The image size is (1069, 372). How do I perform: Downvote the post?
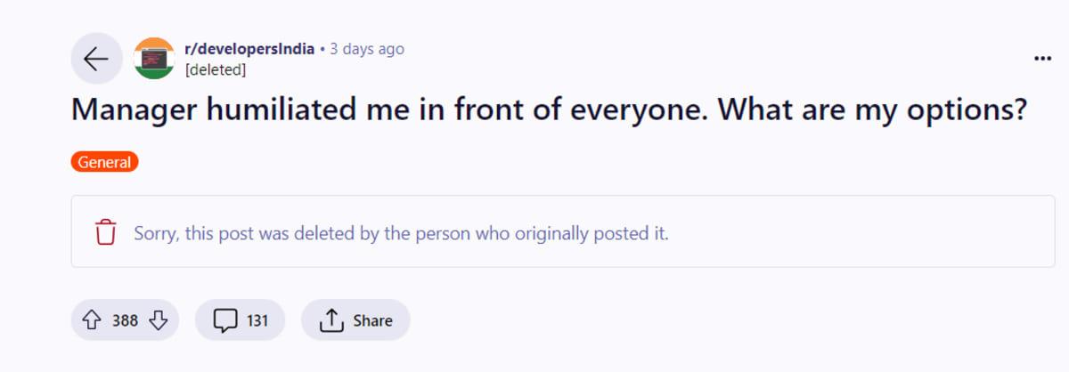click(x=159, y=320)
